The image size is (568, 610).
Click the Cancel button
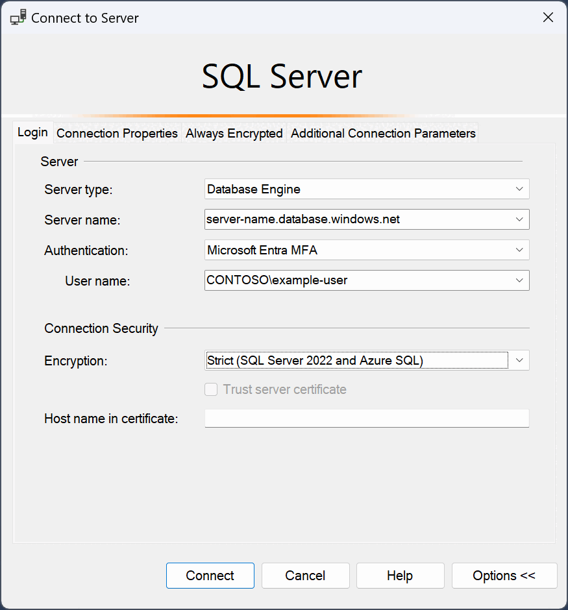[305, 576]
